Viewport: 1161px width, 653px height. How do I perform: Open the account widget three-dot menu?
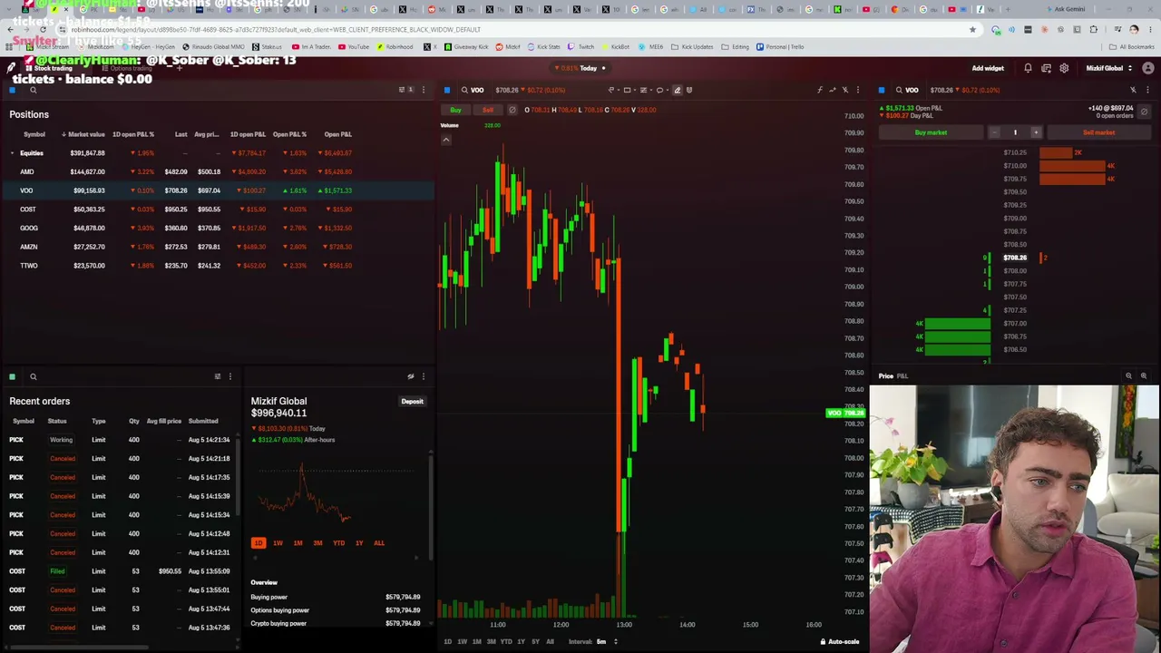(423, 376)
